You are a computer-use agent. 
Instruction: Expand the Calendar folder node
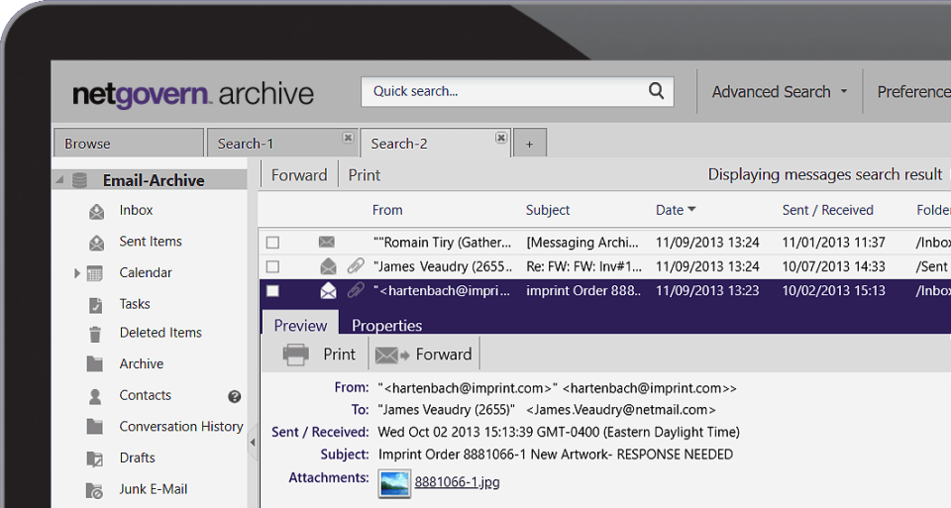point(77,273)
